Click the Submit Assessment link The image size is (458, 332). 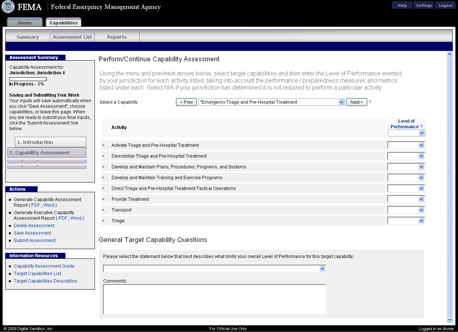tap(35, 241)
